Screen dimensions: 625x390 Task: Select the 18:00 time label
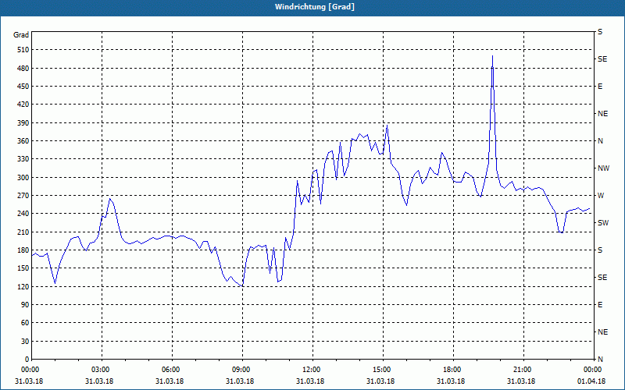coord(451,370)
